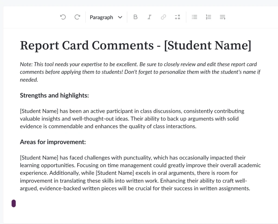Expand the chevron next to Paragraph

pyautogui.click(x=120, y=17)
